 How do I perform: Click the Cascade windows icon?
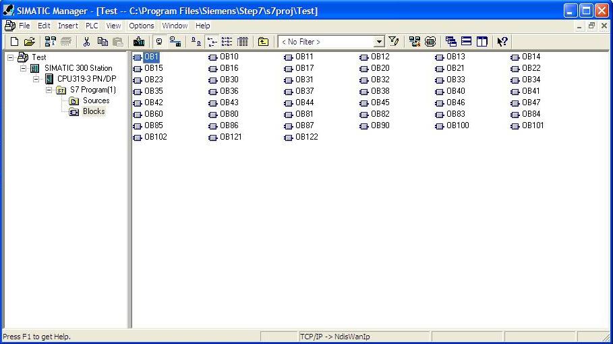click(450, 41)
